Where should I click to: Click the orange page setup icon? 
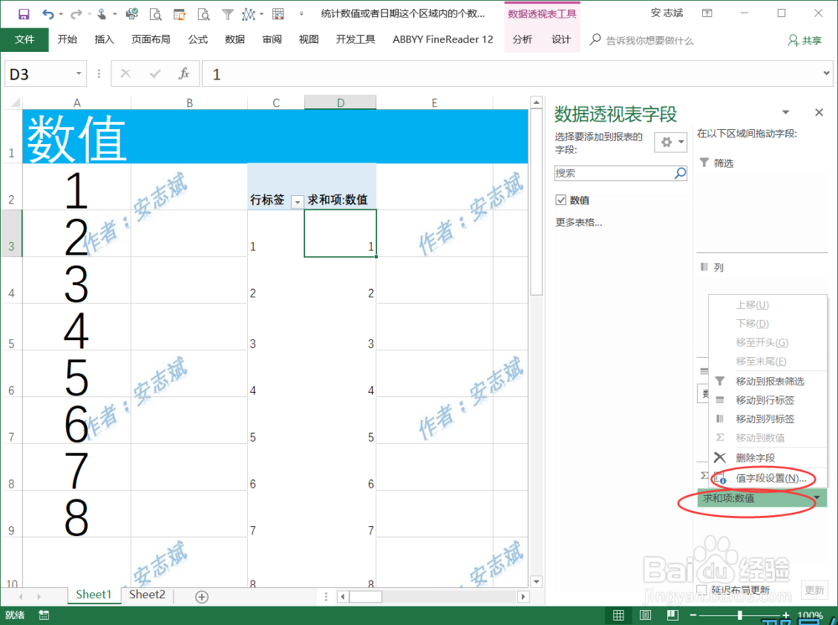coord(179,14)
